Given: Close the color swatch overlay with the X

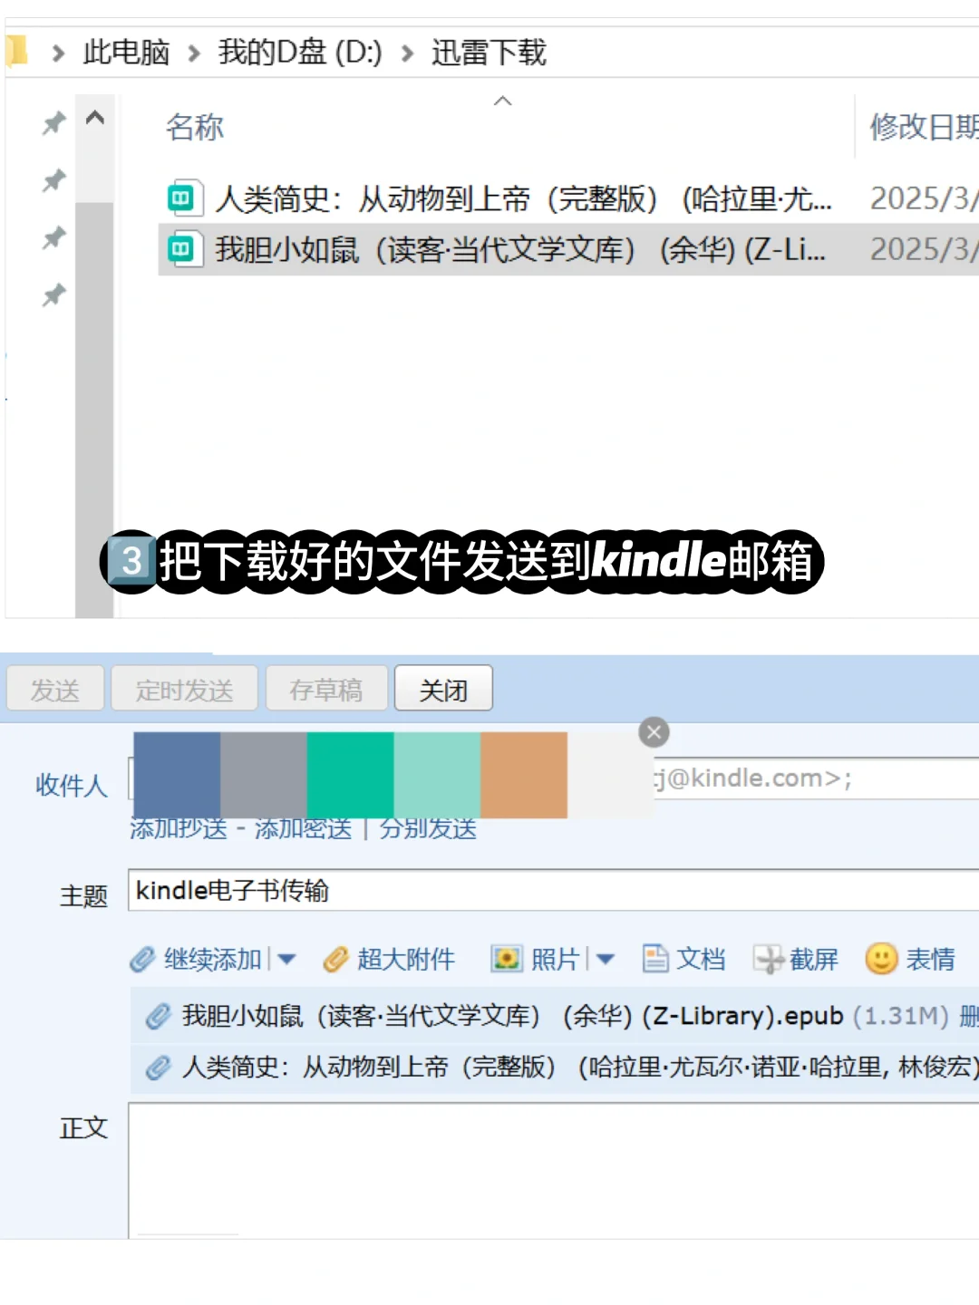Looking at the screenshot, I should 654,731.
